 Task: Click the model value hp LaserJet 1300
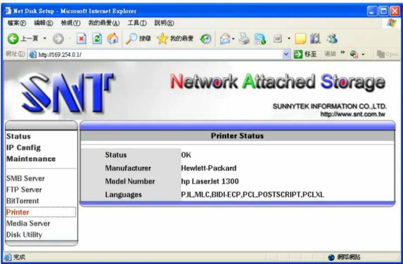click(x=210, y=181)
